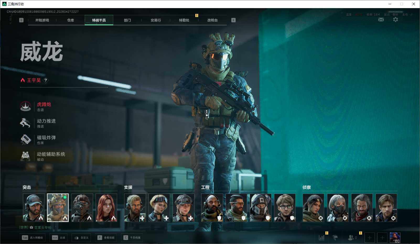Open the 干员档案 button
The width and height of the screenshot is (420, 244).
(x=132, y=238)
